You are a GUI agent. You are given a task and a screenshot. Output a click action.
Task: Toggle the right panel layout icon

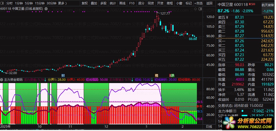pos(200,9)
